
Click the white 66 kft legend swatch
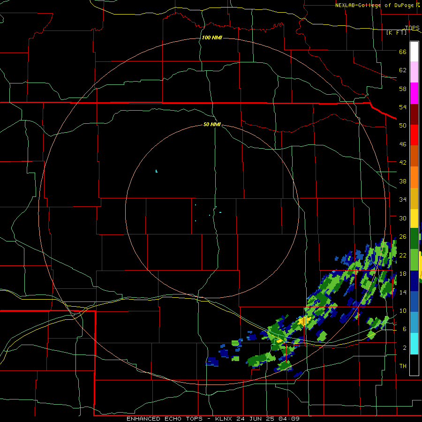click(x=414, y=52)
